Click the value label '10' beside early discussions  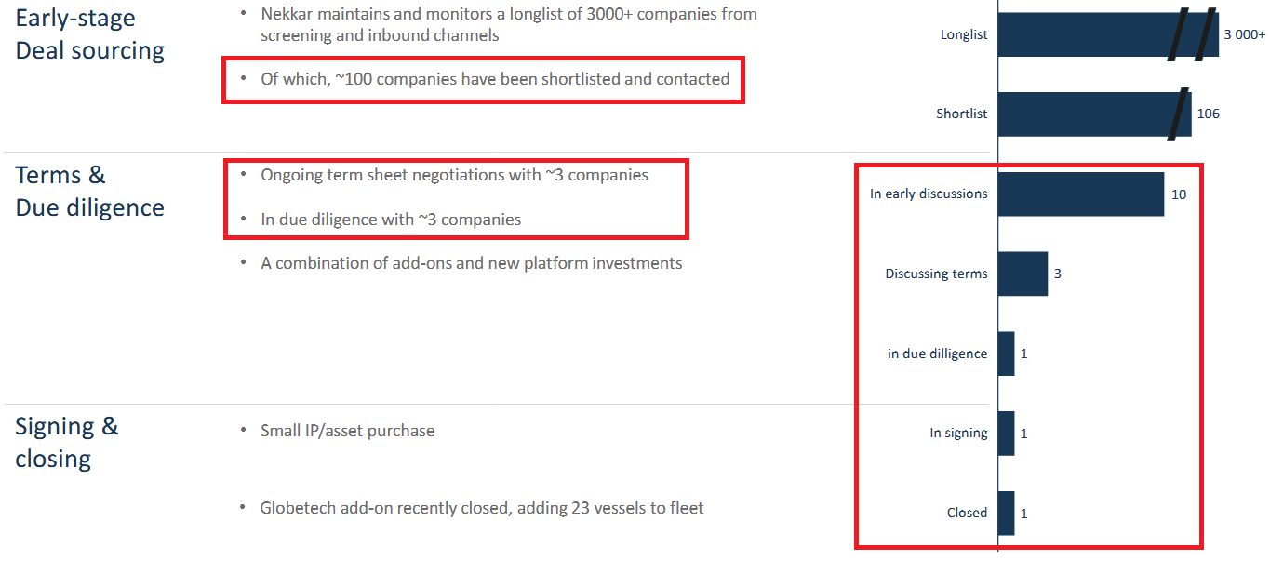pyautogui.click(x=1179, y=194)
